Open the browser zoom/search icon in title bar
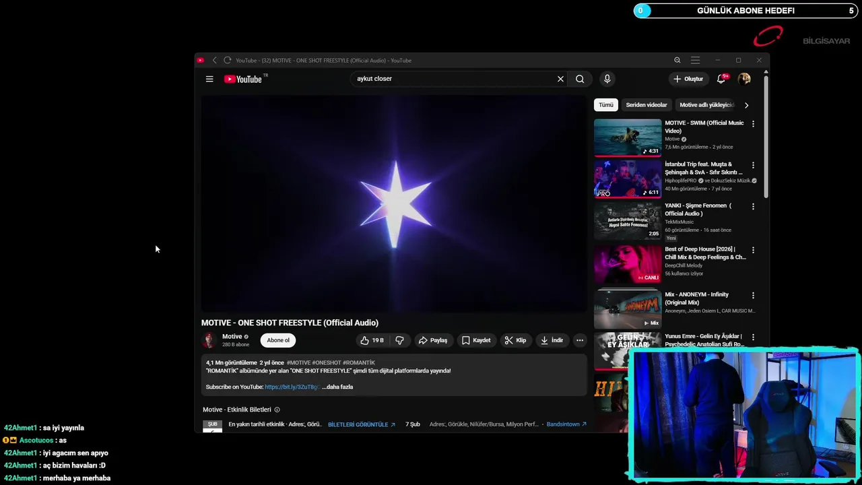This screenshot has width=862, height=485. pyautogui.click(x=677, y=61)
